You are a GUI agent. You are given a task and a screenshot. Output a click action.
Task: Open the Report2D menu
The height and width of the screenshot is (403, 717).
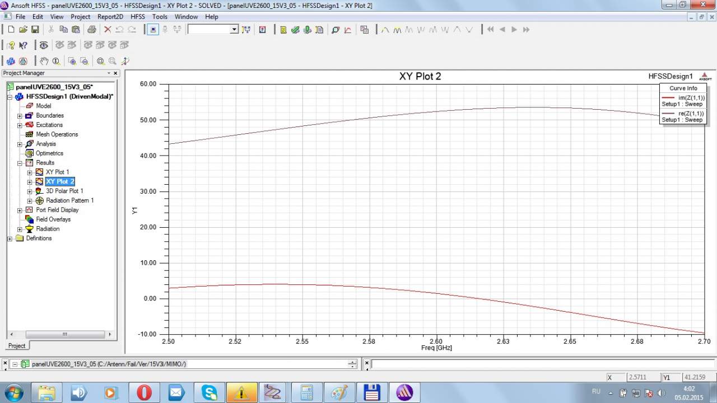click(110, 17)
